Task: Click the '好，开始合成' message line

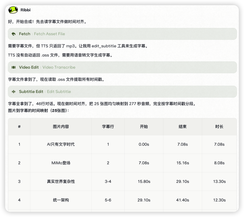Action: point(47,21)
